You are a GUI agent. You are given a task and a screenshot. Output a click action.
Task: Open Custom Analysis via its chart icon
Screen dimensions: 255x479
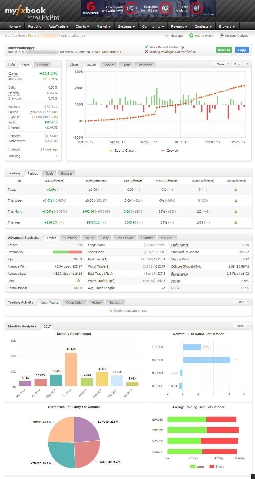point(221,36)
